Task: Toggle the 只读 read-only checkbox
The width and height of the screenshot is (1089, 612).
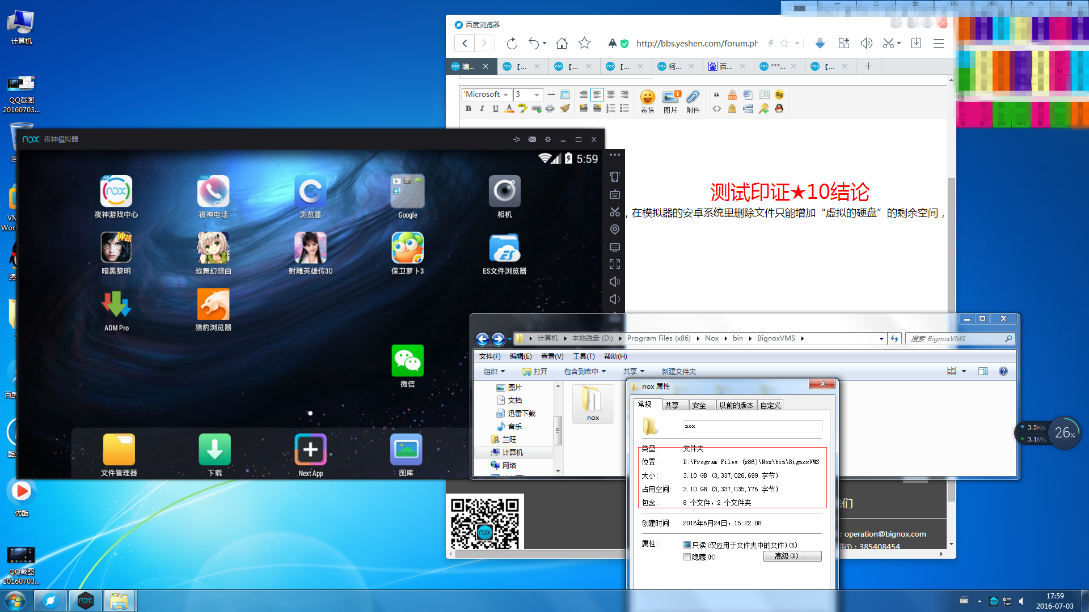Action: click(x=687, y=545)
